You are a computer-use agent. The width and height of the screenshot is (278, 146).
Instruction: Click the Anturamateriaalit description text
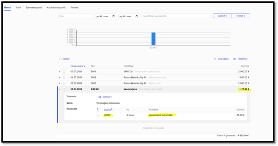click(157, 78)
